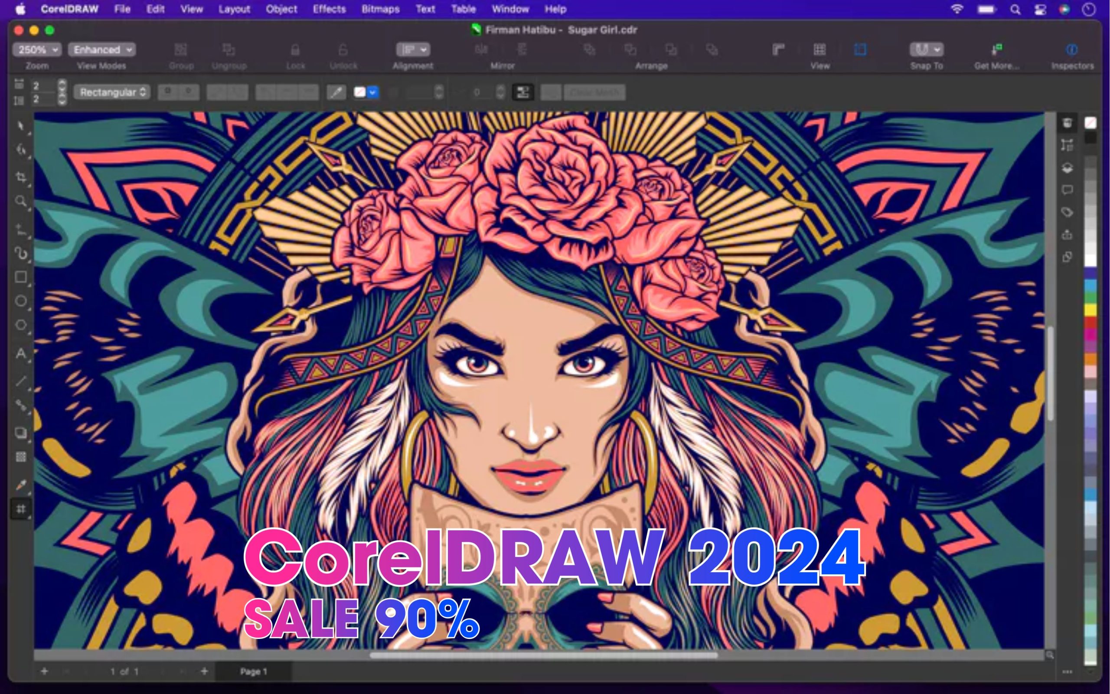The image size is (1110, 694).
Task: Select the Artistic Media tool
Action: tap(21, 253)
